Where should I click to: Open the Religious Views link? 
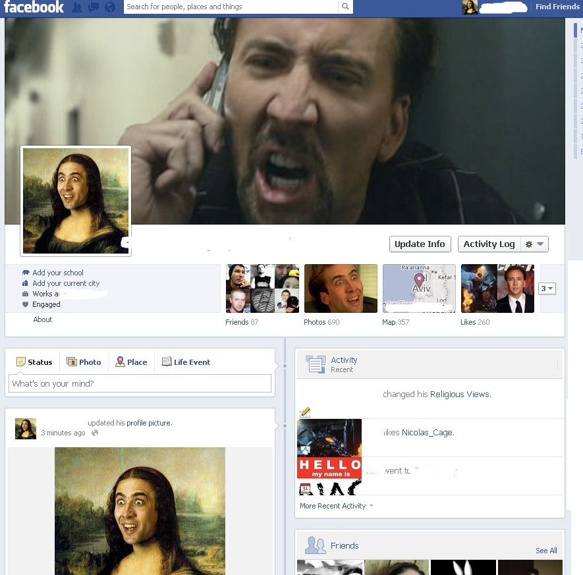pyautogui.click(x=460, y=395)
